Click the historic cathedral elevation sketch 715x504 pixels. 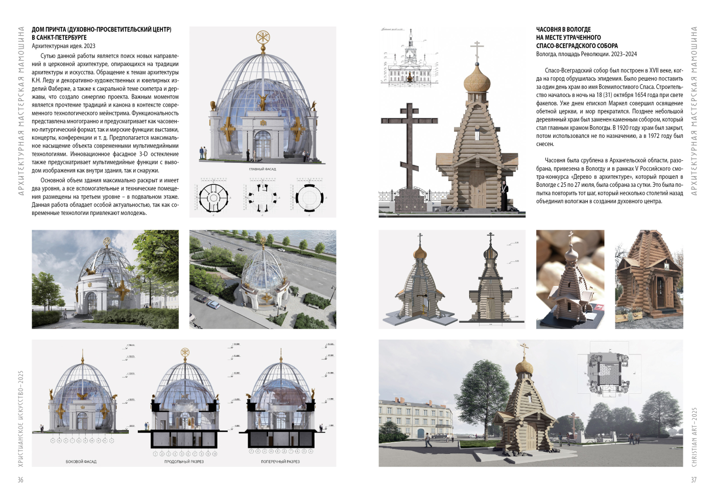pos(410,57)
